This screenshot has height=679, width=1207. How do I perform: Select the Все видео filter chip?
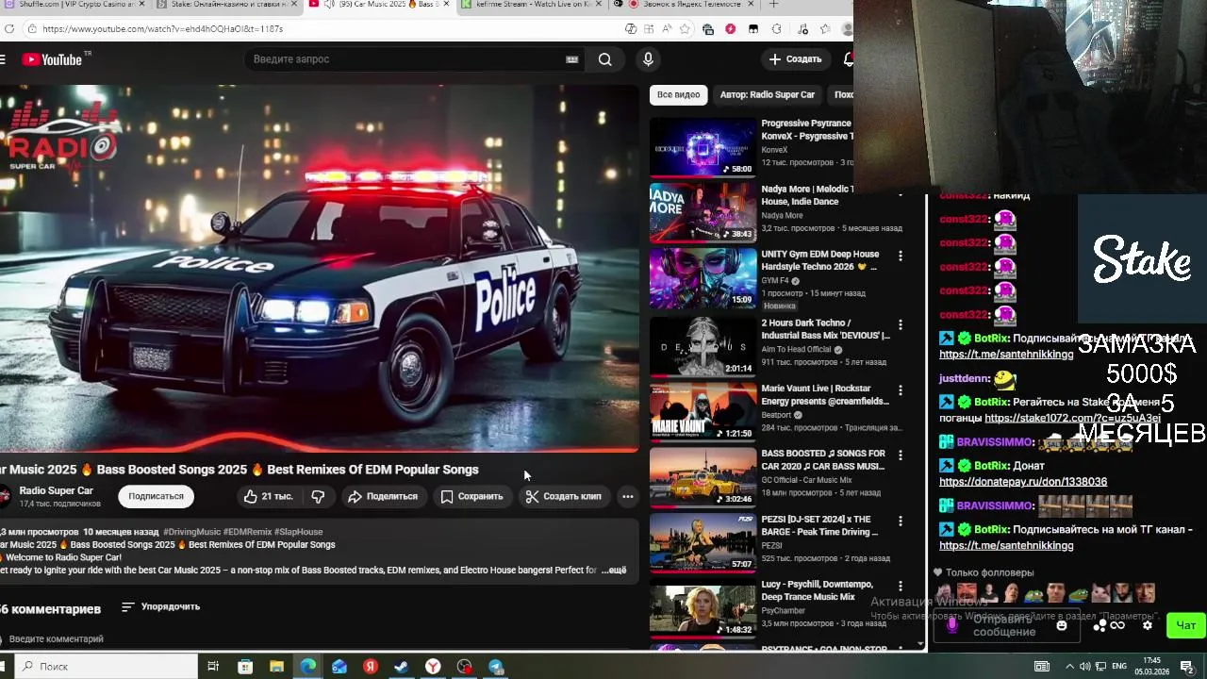[678, 95]
